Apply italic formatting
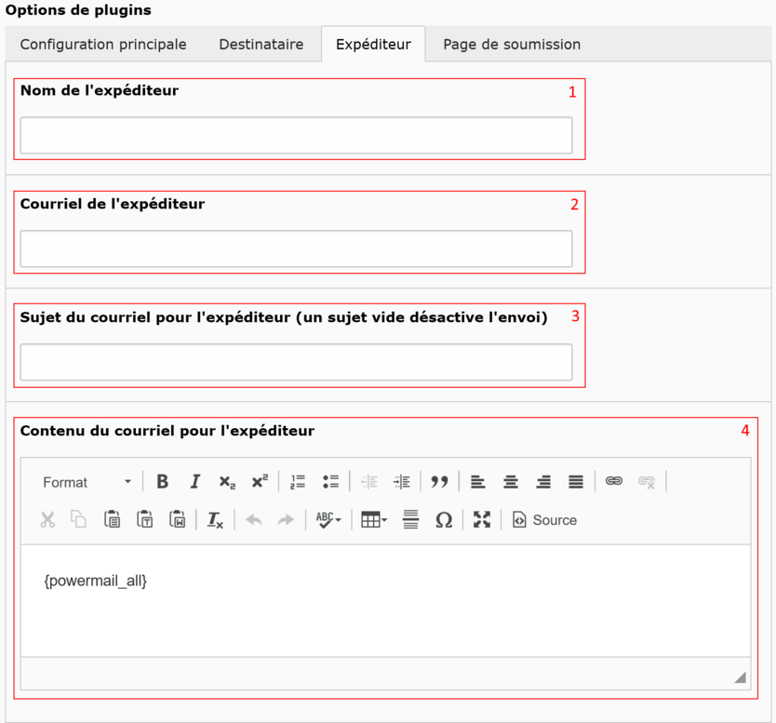 195,482
